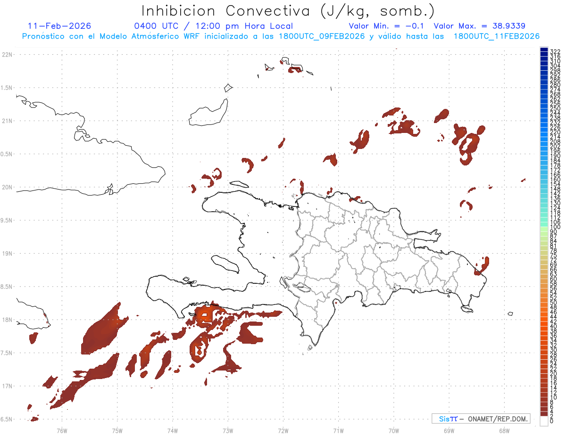Viewport: 566px width, 437px height.
Task: Click the '19N' latitude label
Action: [x=7, y=253]
